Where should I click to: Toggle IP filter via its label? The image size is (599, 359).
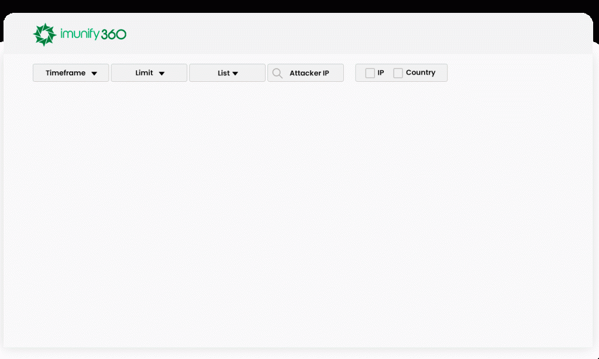click(x=381, y=73)
